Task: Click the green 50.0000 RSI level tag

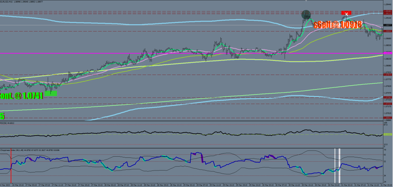Action: pyautogui.click(x=387, y=134)
